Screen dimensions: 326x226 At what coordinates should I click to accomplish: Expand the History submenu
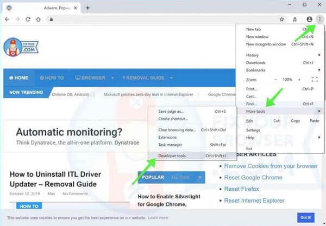point(280,55)
